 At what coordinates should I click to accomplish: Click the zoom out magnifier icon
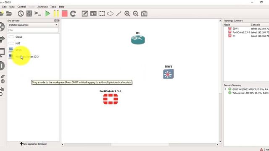135,13
